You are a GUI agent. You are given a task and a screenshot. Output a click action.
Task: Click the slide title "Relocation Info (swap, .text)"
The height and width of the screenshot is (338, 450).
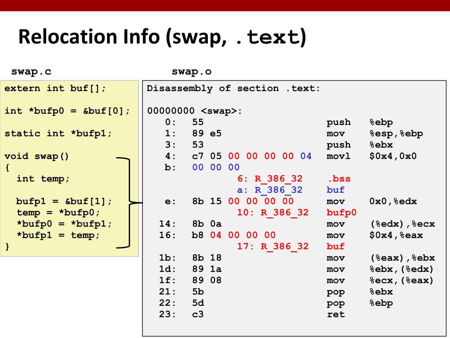(x=163, y=37)
